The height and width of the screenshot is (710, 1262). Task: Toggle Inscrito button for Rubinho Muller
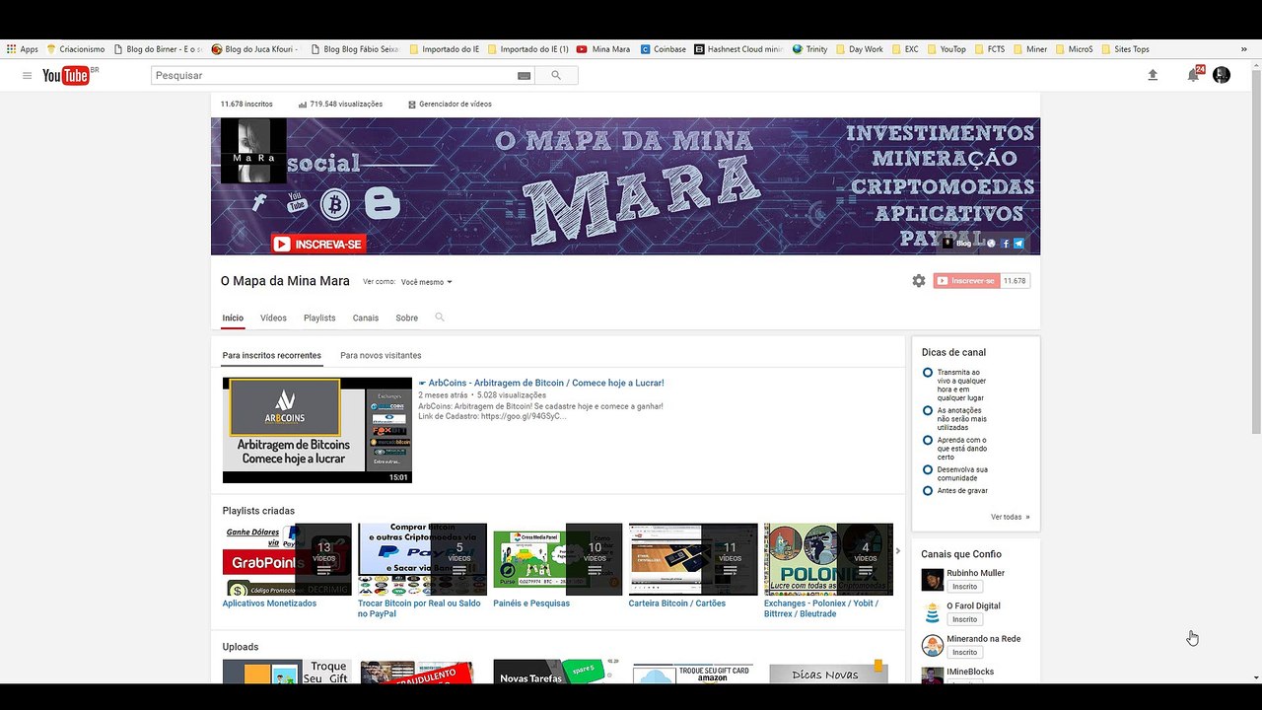coord(964,587)
